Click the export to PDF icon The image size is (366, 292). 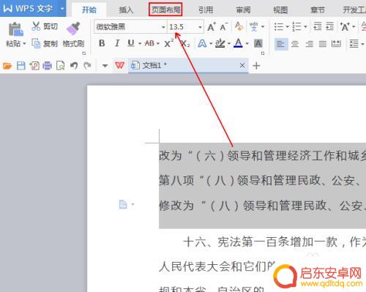34,66
